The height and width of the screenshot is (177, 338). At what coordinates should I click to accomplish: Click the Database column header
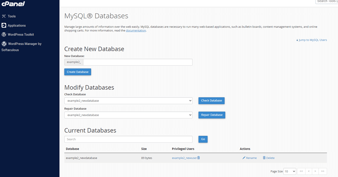72,149
